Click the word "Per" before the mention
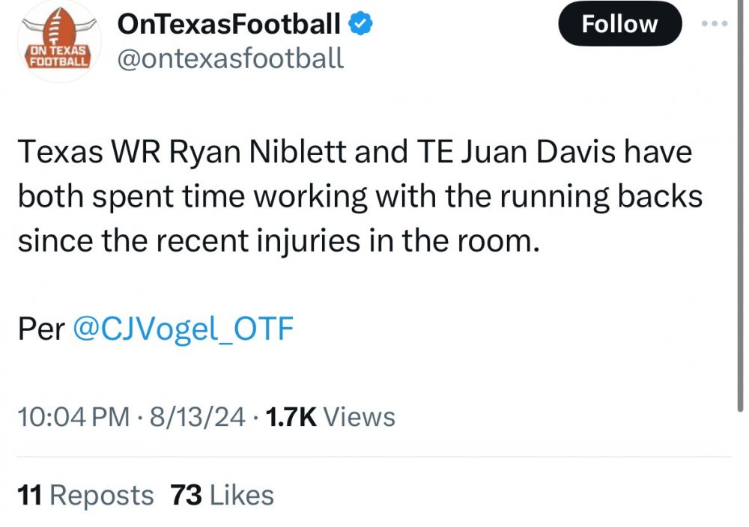This screenshot has width=749, height=527. pyautogui.click(x=41, y=329)
